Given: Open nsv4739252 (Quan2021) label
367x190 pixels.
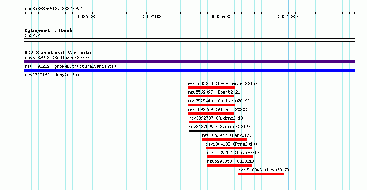Looking at the screenshot, I should click(x=233, y=153).
